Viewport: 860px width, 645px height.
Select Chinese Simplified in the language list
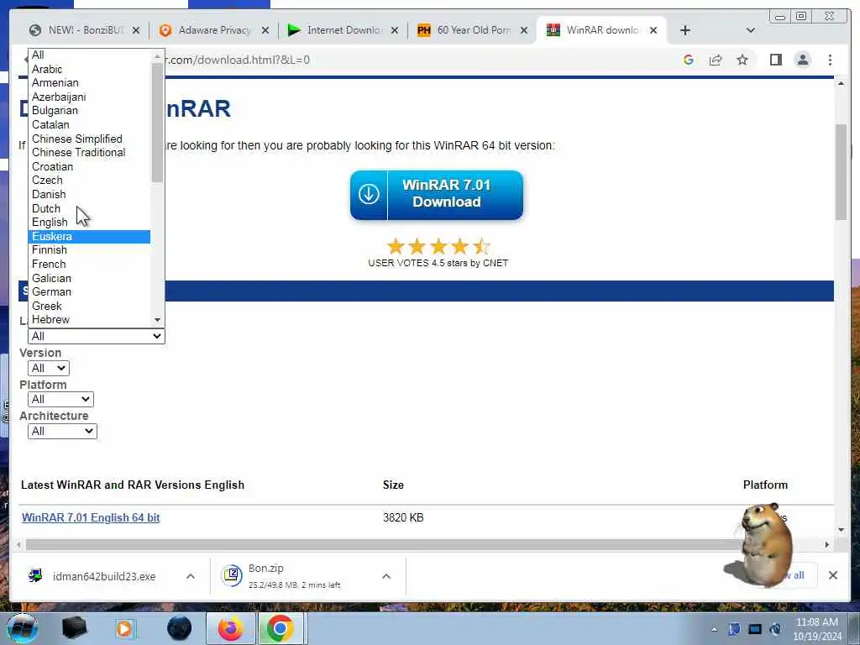tap(89, 139)
